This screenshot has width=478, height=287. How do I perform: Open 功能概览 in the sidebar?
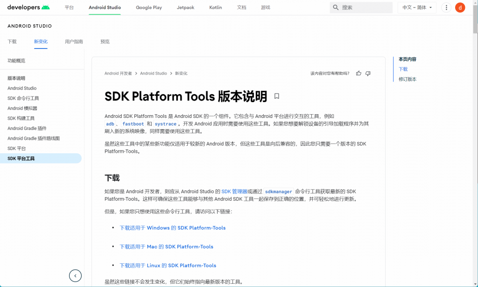click(x=16, y=61)
